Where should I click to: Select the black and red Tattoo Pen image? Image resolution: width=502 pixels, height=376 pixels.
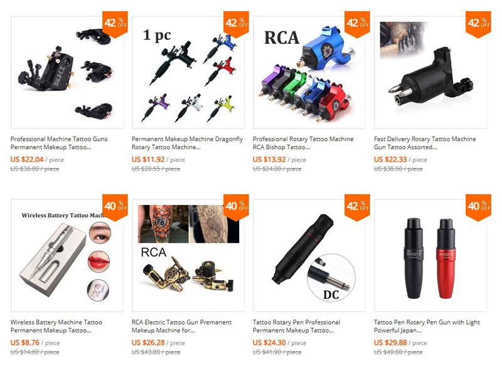(x=430, y=256)
